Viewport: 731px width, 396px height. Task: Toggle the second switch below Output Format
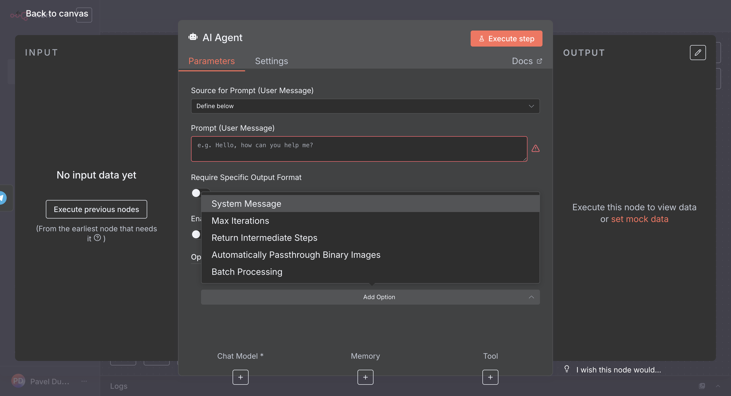(196, 234)
